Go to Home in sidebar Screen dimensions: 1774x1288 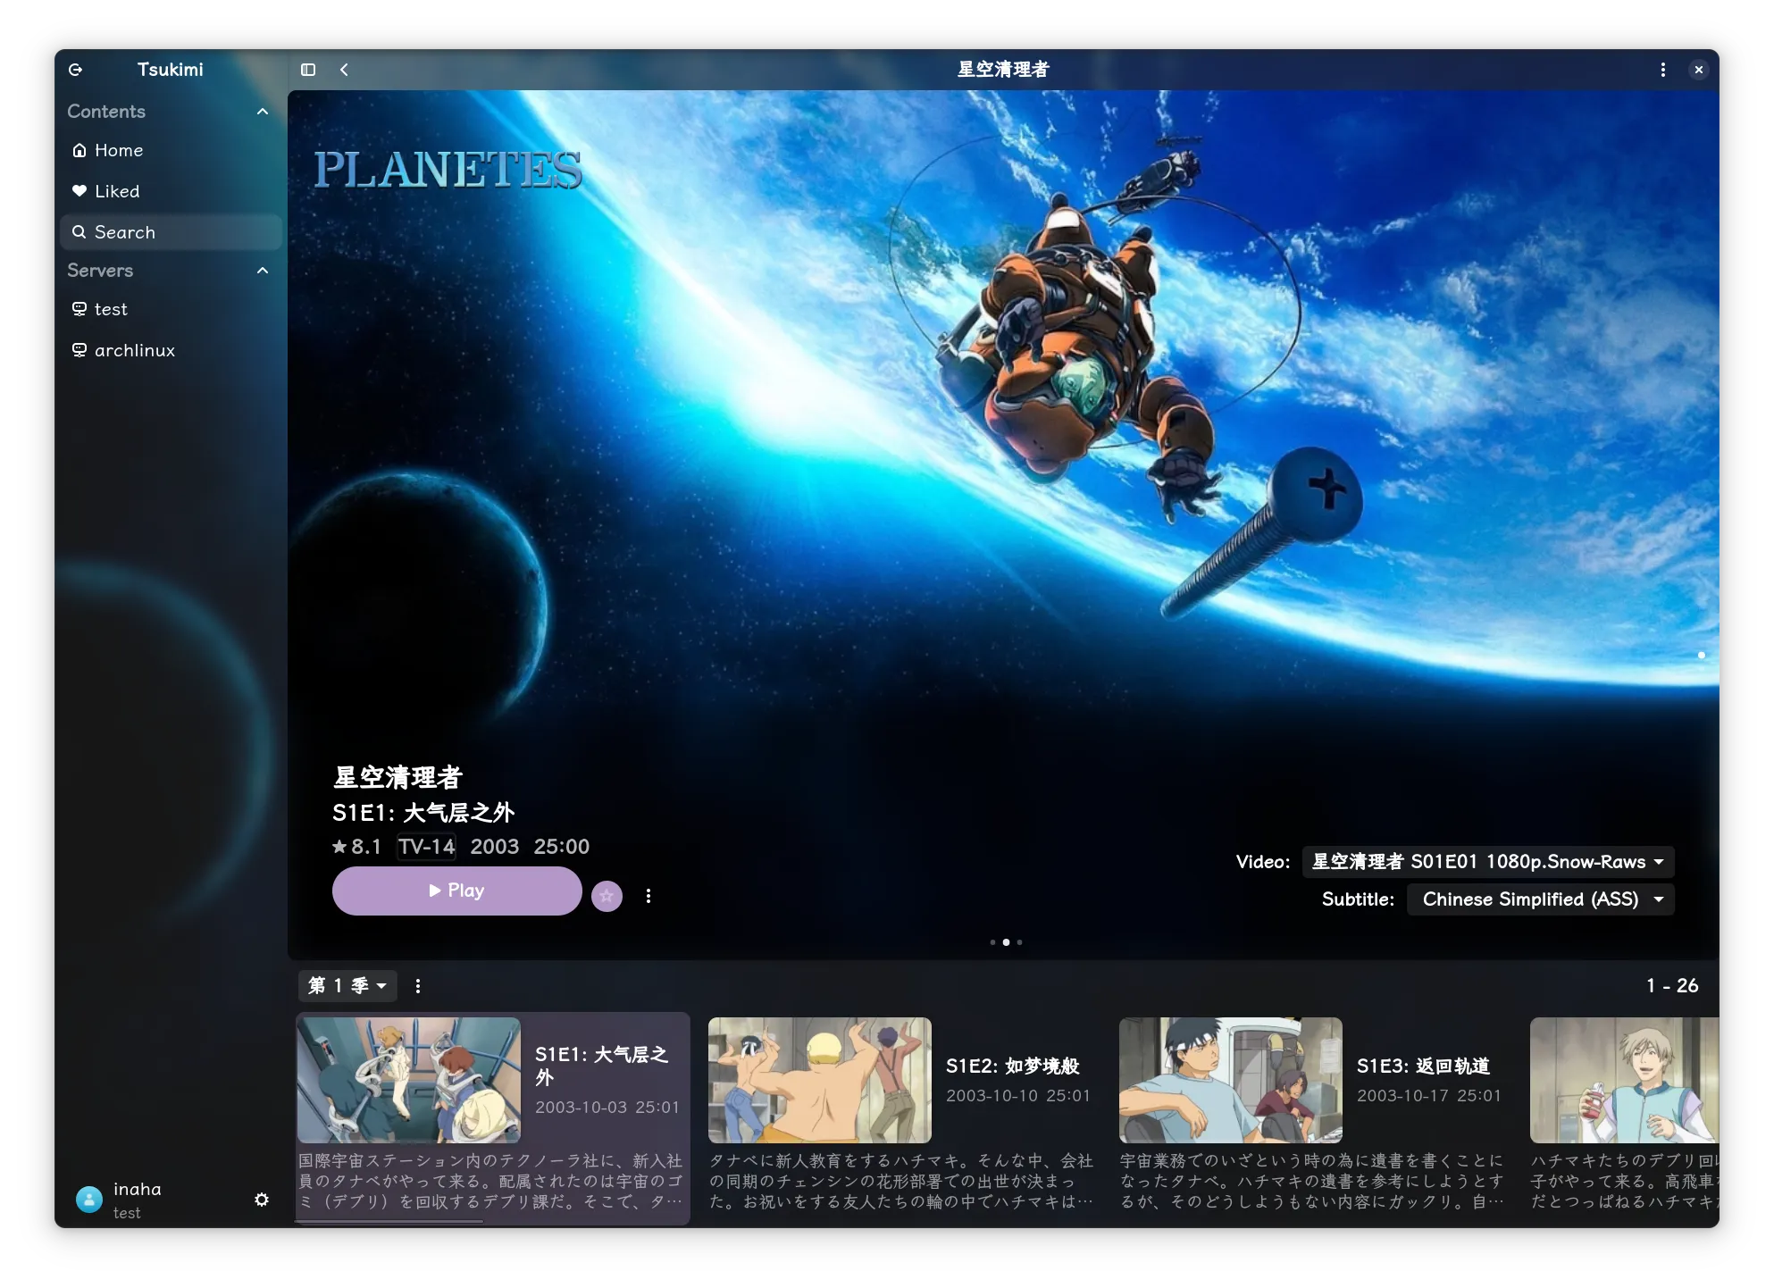pos(119,150)
